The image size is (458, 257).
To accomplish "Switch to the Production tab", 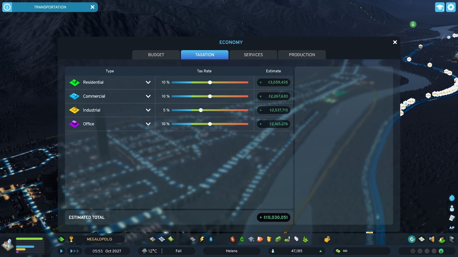I will 302,55.
